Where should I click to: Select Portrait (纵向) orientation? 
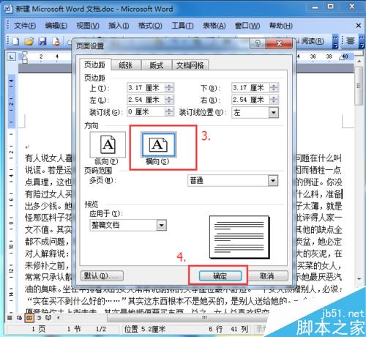pyautogui.click(x=108, y=145)
